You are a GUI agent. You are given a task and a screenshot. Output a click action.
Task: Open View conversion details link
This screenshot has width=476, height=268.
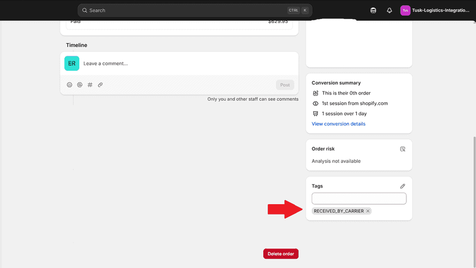339,124
